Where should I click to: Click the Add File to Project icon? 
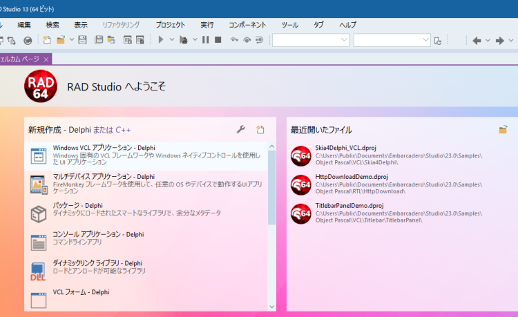click(128, 40)
